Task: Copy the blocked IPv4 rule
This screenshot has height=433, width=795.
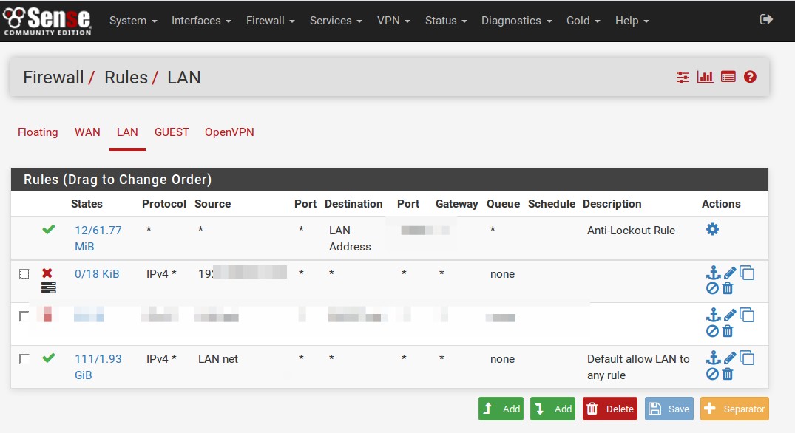Action: [748, 273]
